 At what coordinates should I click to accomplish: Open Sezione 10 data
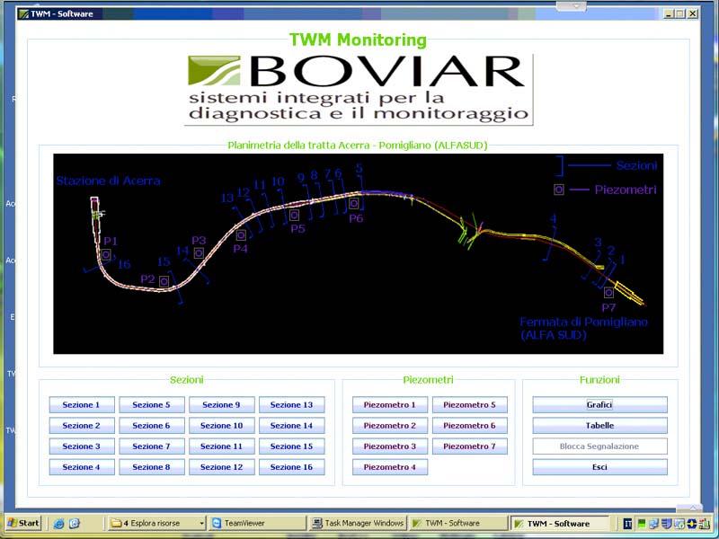click(221, 425)
